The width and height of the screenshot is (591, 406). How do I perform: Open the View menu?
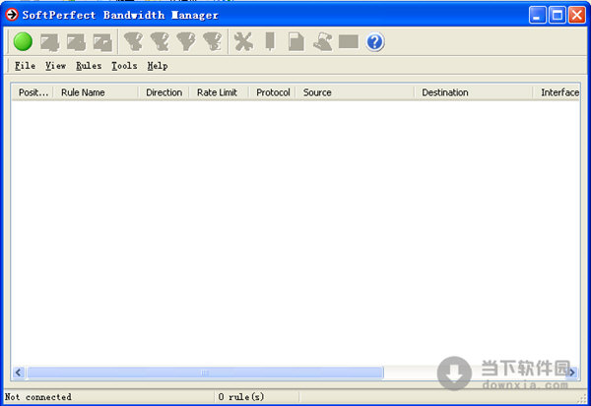(55, 66)
